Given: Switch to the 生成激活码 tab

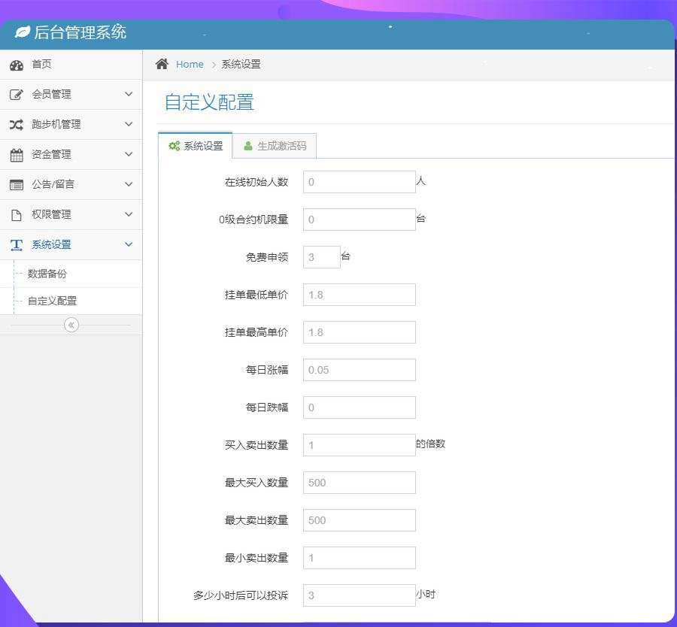Looking at the screenshot, I should coord(275,146).
